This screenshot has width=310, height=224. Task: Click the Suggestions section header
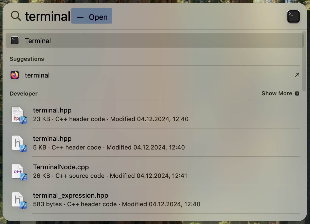click(27, 59)
